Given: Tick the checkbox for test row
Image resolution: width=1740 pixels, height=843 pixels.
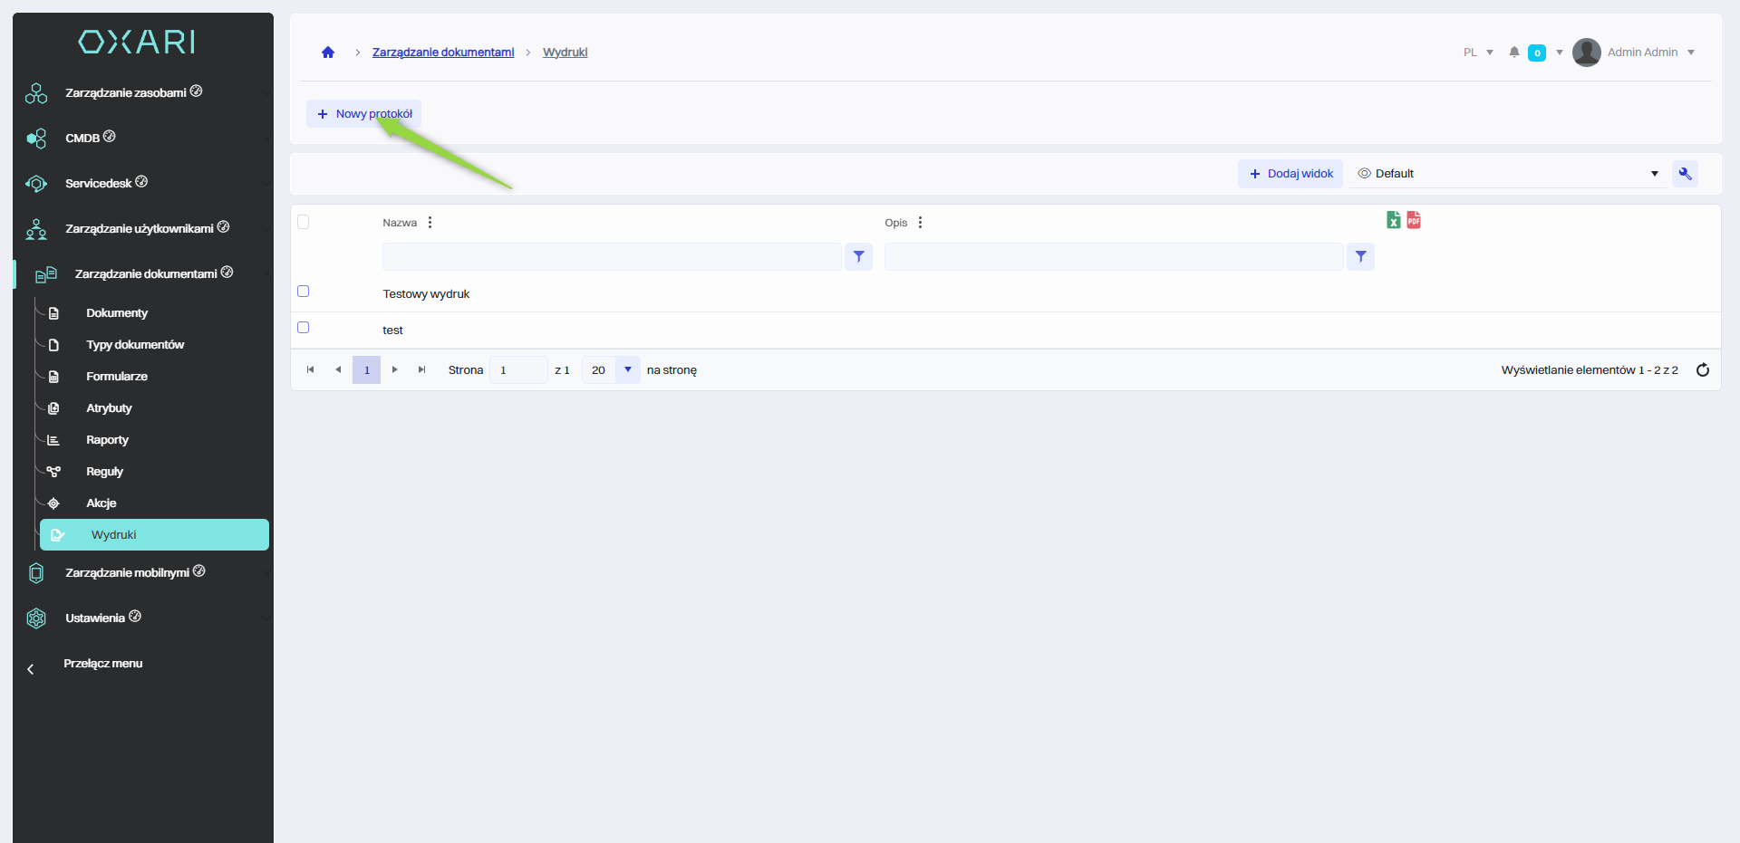Looking at the screenshot, I should [x=304, y=328].
